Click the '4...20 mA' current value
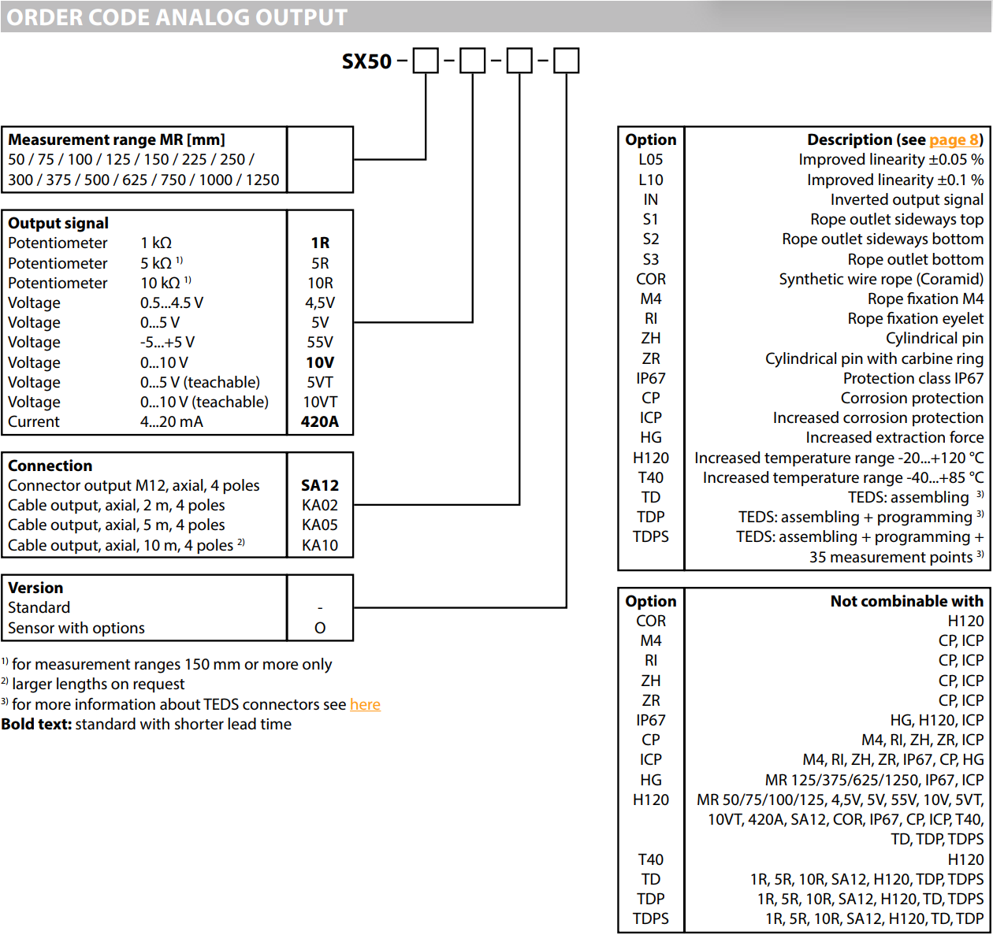Viewport: 993px width, 935px height. [x=172, y=421]
